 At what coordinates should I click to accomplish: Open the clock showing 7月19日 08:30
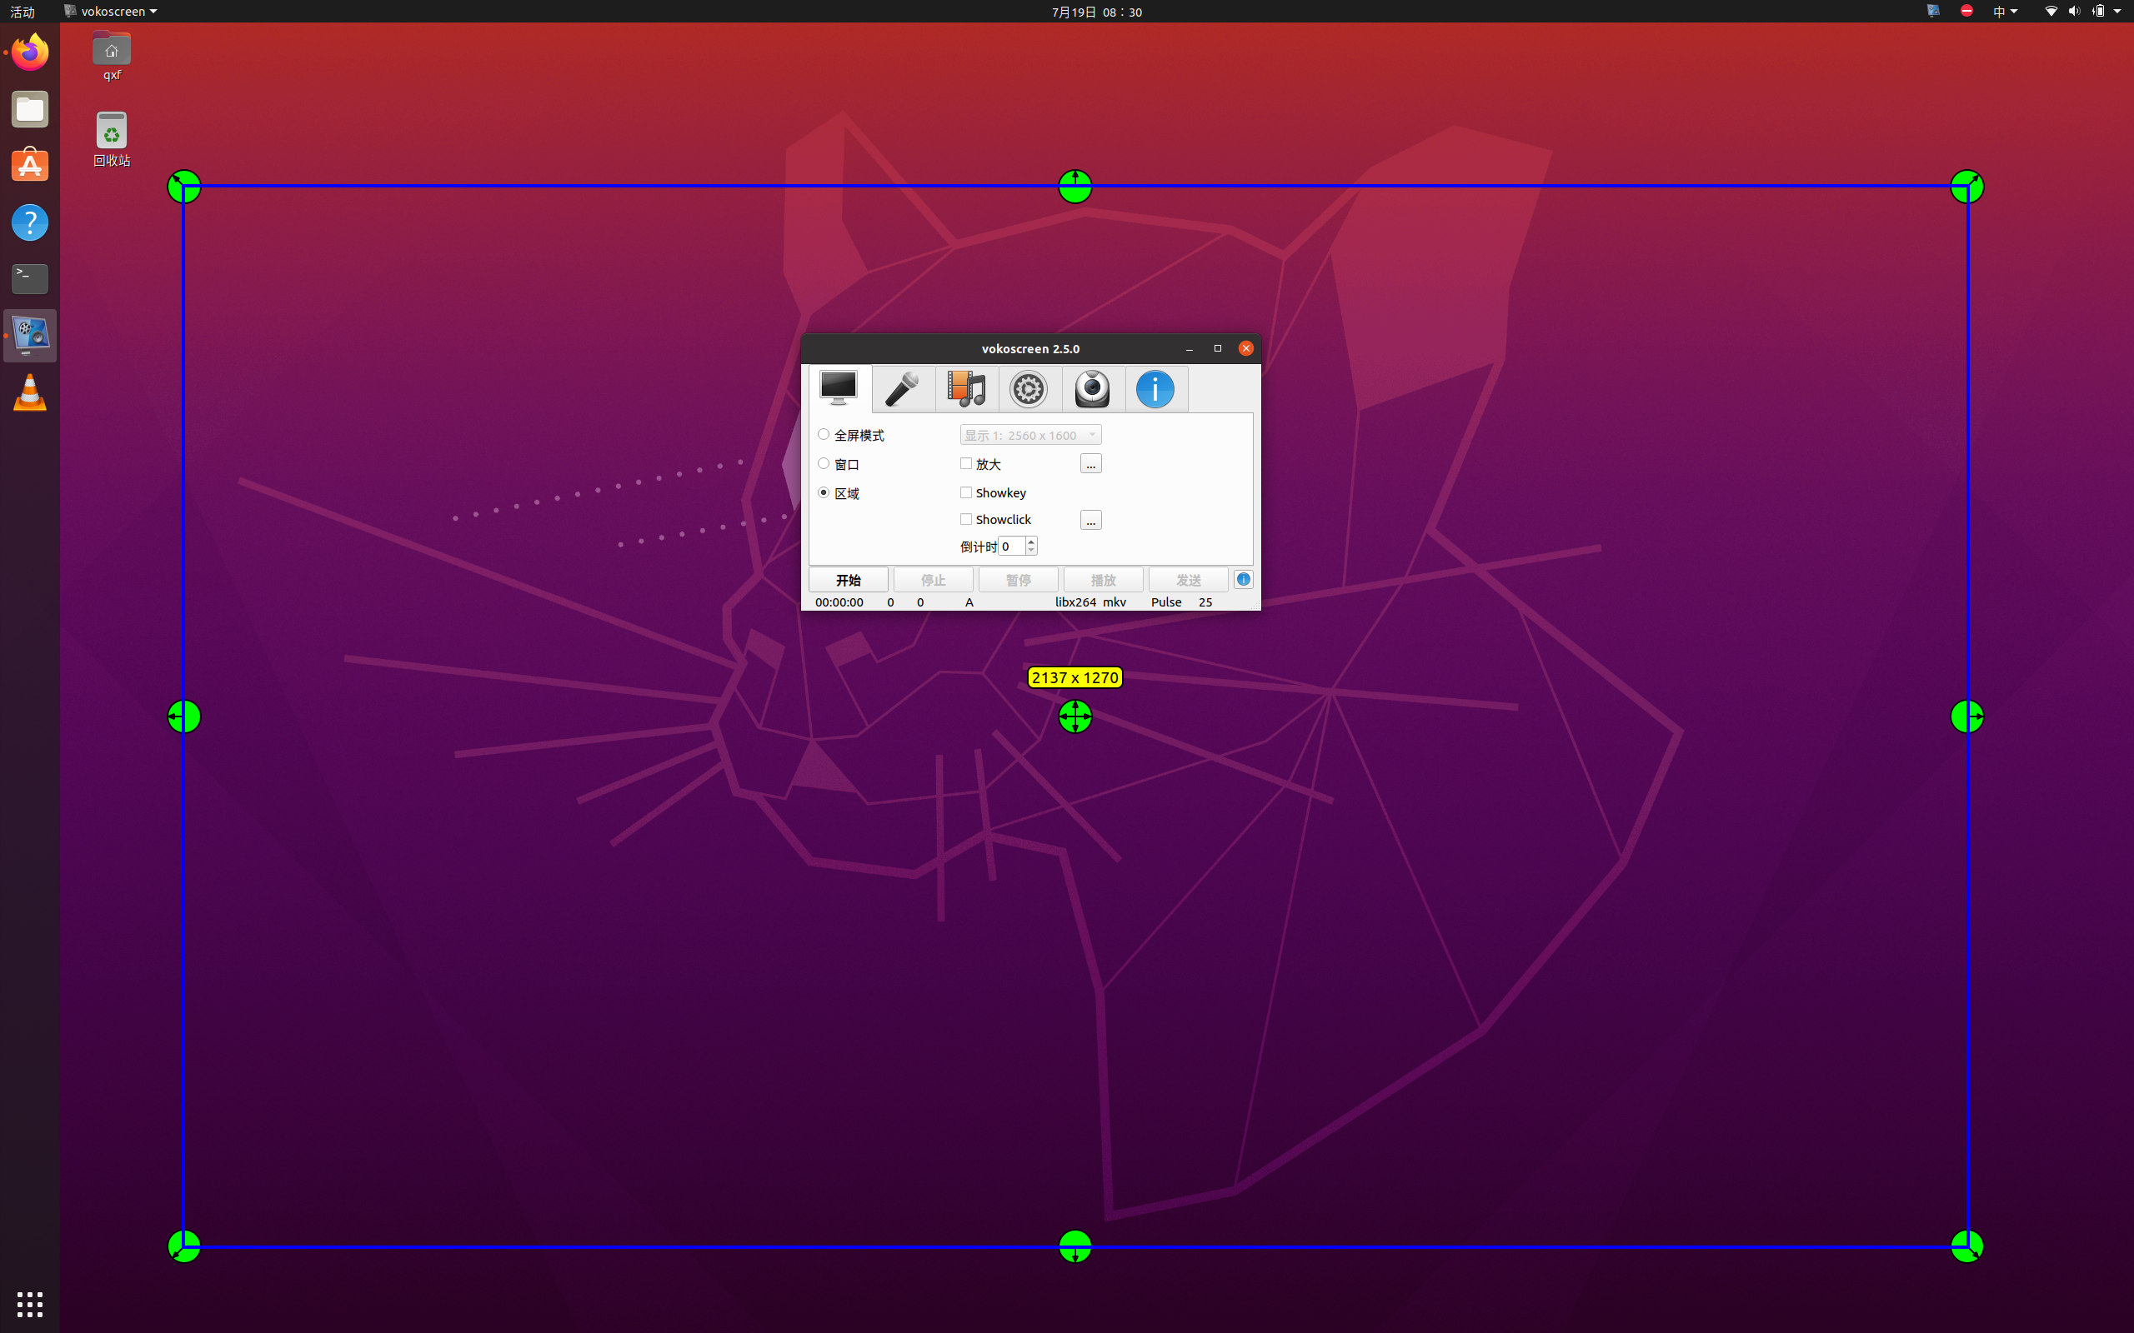[x=1096, y=12]
